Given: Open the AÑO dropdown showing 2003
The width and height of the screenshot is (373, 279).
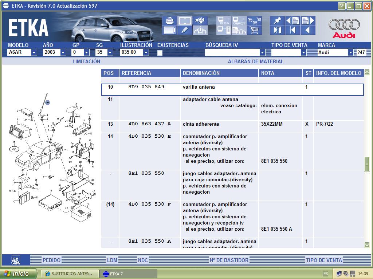Looking at the screenshot, I should click(x=63, y=52).
